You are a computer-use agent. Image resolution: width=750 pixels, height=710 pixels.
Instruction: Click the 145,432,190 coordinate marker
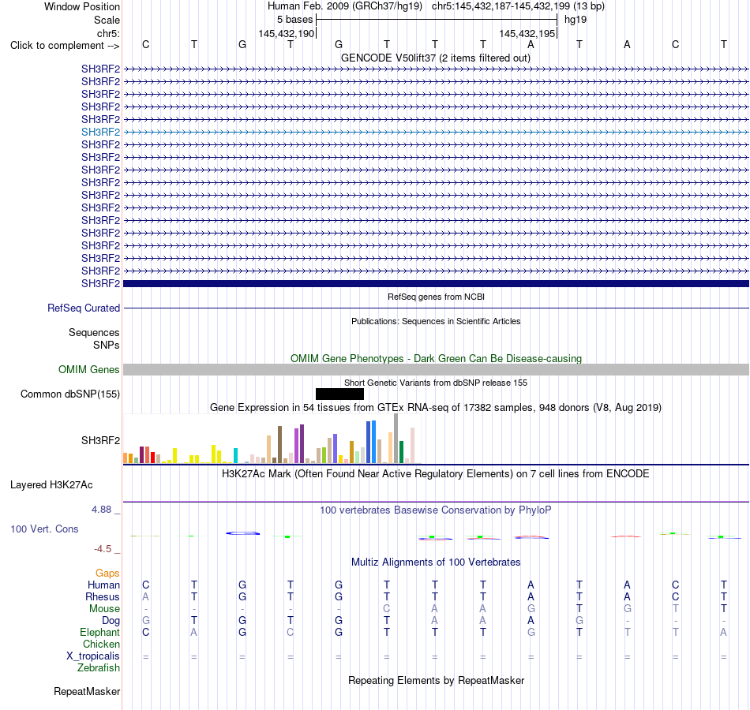[287, 33]
